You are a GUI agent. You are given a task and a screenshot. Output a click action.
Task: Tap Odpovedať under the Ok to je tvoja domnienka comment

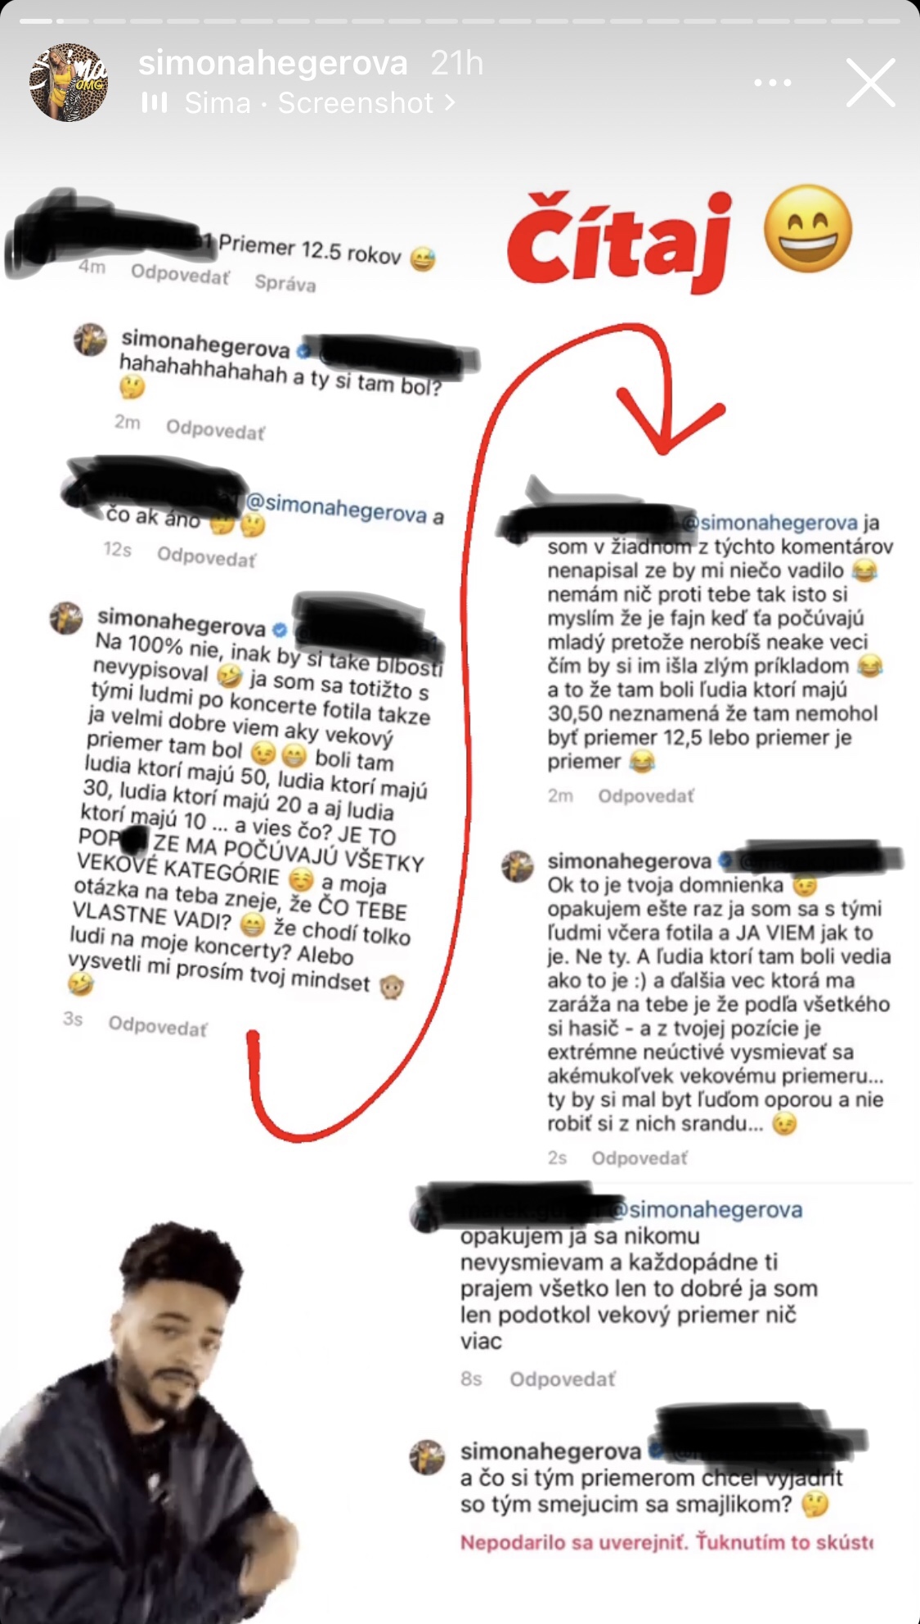click(x=640, y=1158)
